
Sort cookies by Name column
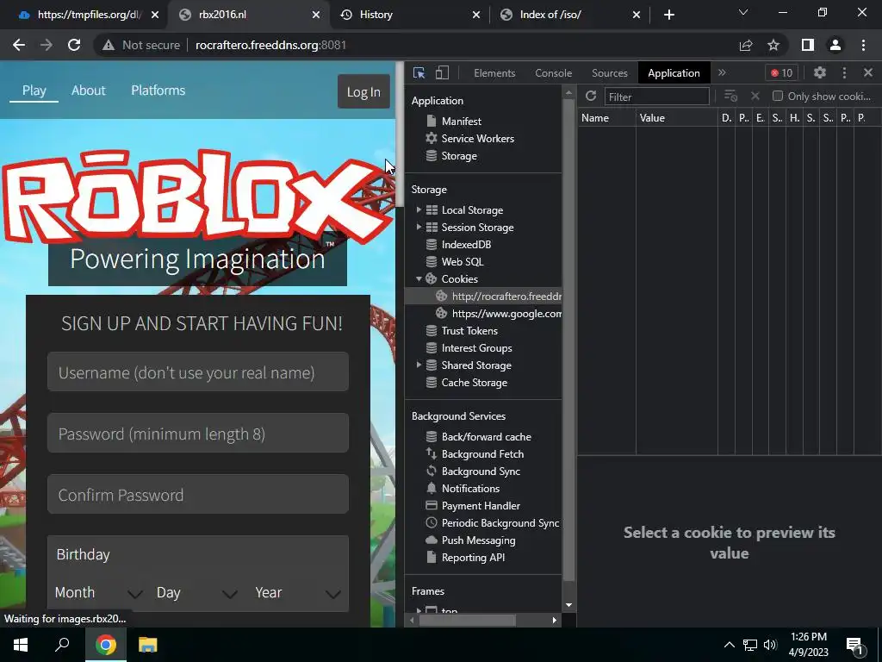click(607, 117)
